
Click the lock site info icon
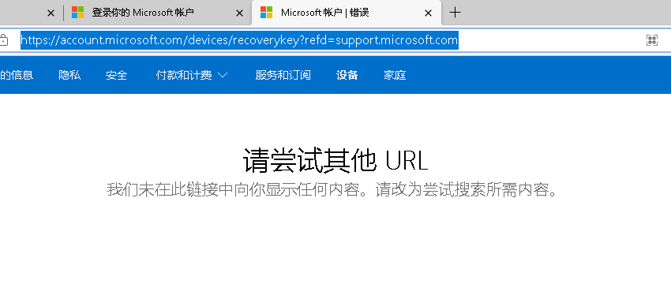click(3, 40)
